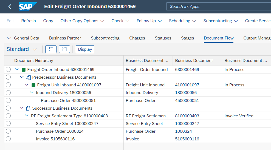The width and height of the screenshot is (271, 150).
Task: Click the Successor Business Documents folder icon
Action: [x=29, y=108]
